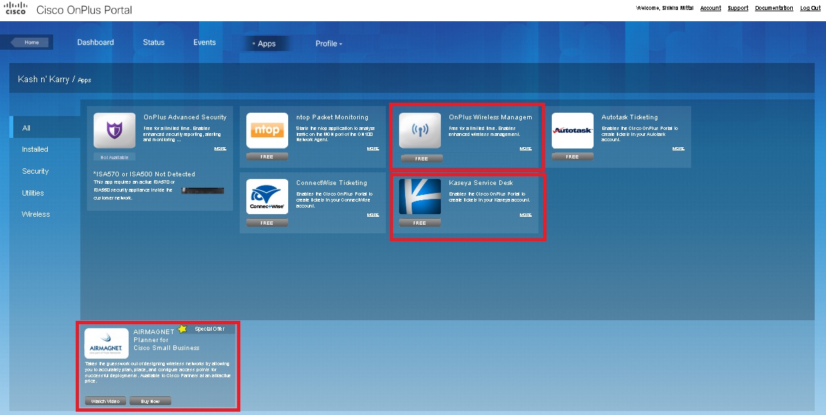The width and height of the screenshot is (826, 415).
Task: Click FREE button for Autotask Ticketing
Action: (x=572, y=157)
